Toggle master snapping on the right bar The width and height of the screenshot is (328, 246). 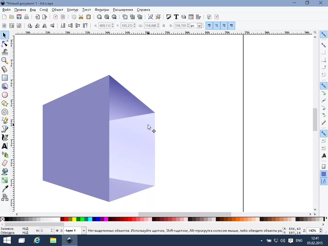323,34
